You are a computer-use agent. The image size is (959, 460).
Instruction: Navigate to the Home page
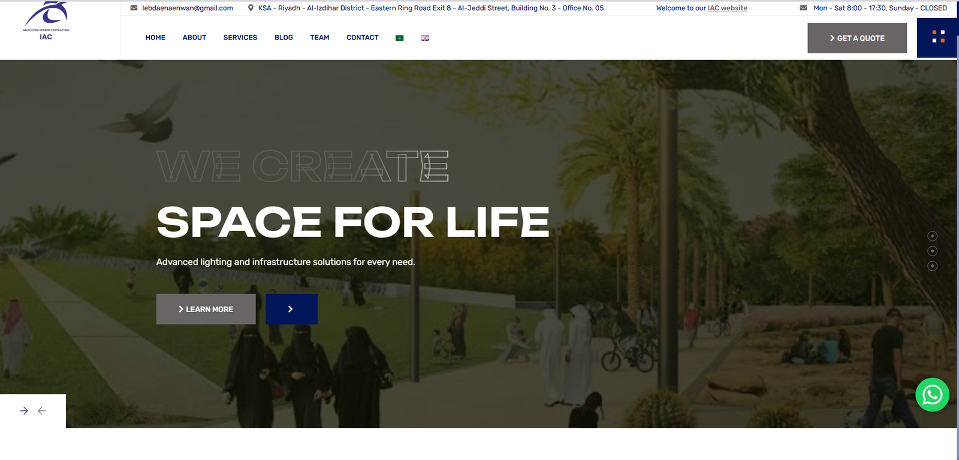[x=155, y=38]
